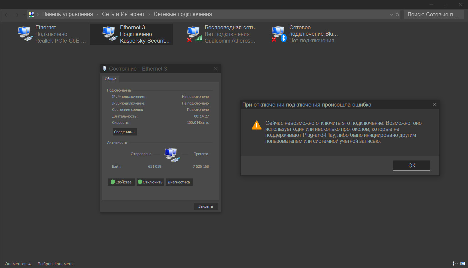The height and width of the screenshot is (268, 468).
Task: Click the IPv4-подключение label
Action: point(129,97)
